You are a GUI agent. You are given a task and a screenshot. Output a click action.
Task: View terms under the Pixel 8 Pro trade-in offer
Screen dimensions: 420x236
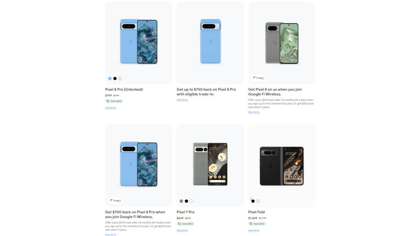click(182, 100)
